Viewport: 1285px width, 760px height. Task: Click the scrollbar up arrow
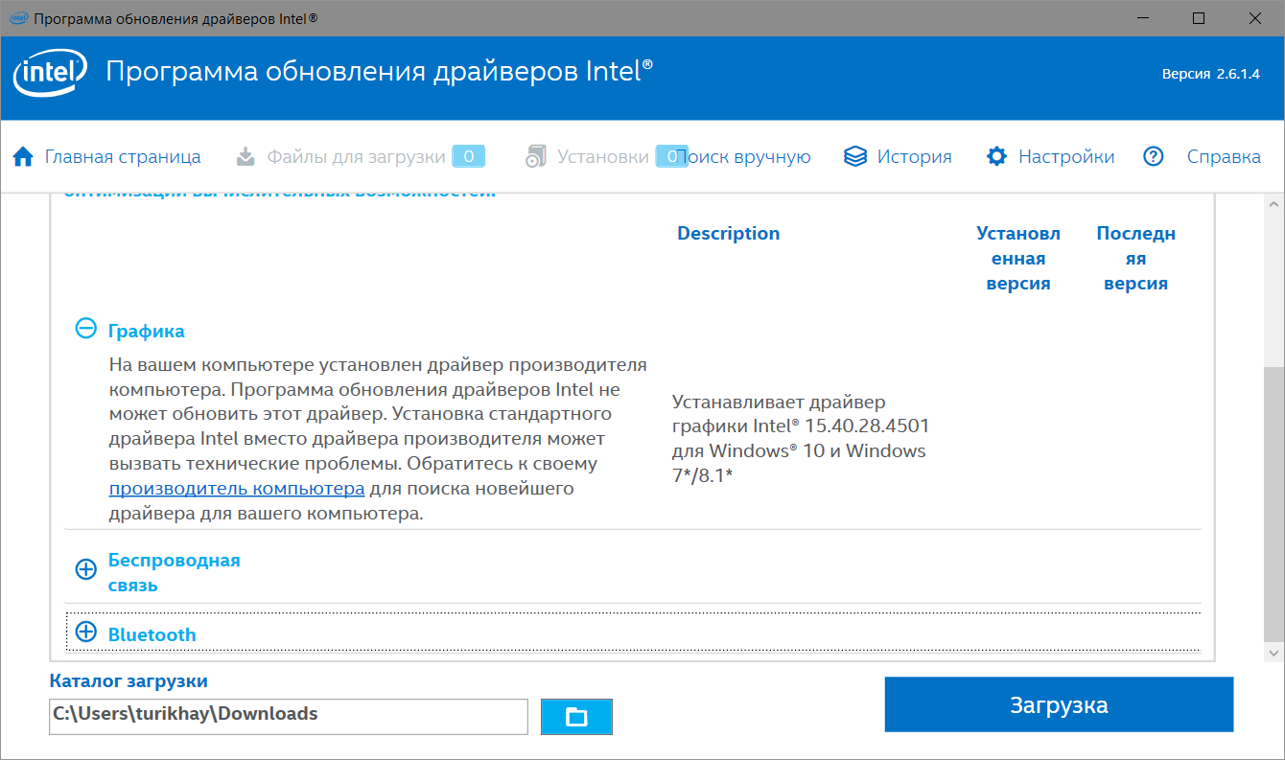[x=1273, y=205]
